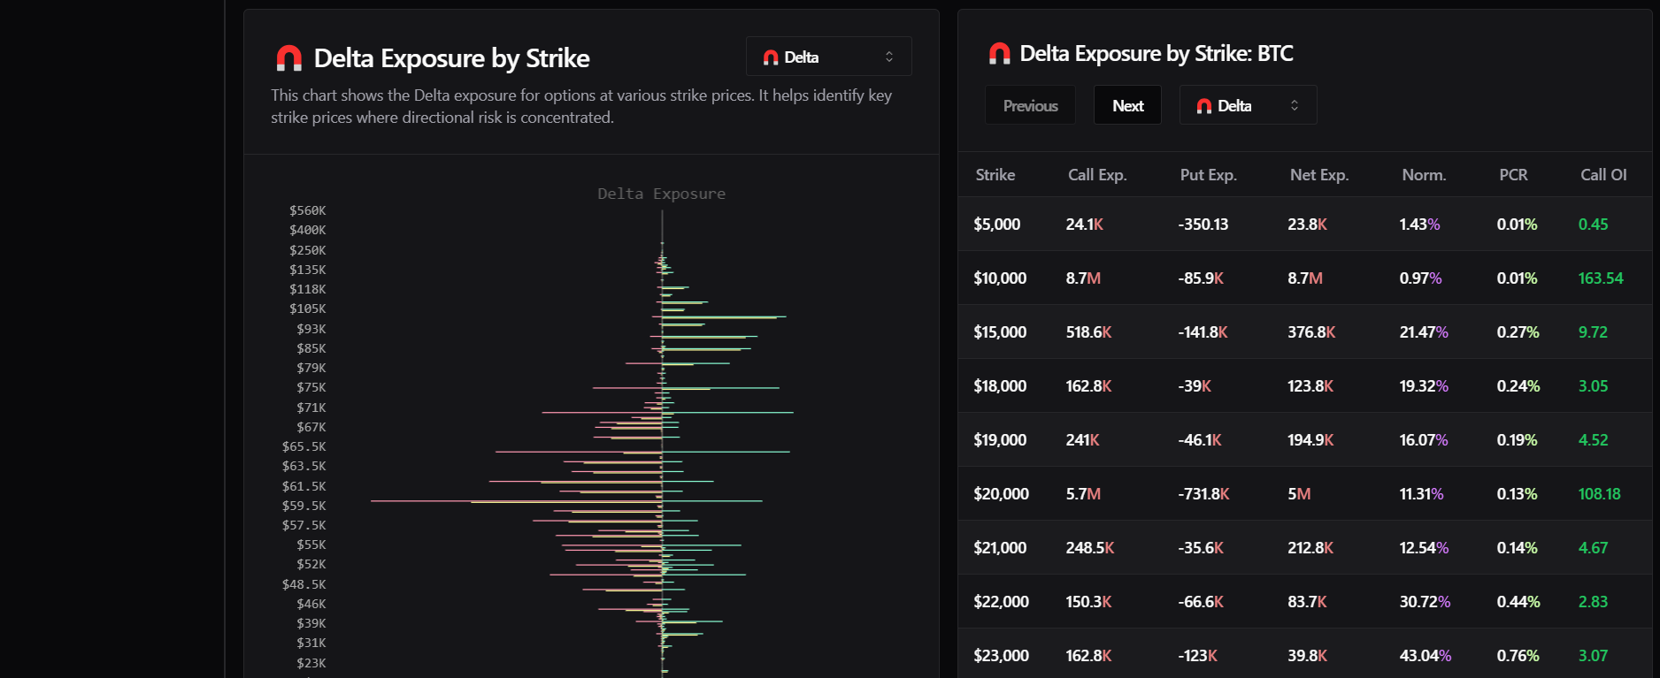Click the PCR column header
1660x678 pixels.
pos(1513,175)
